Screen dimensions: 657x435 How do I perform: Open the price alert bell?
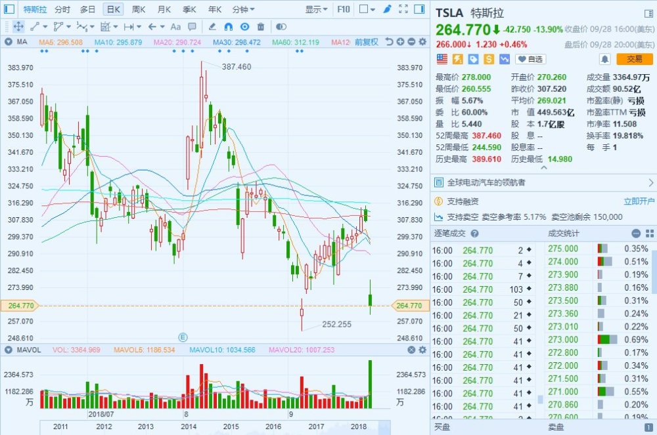[x=604, y=60]
